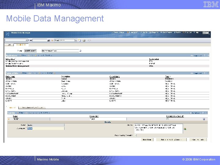The image size is (220, 165).
Task: Open the Profile link in the top bar
Action: click(x=177, y=32)
